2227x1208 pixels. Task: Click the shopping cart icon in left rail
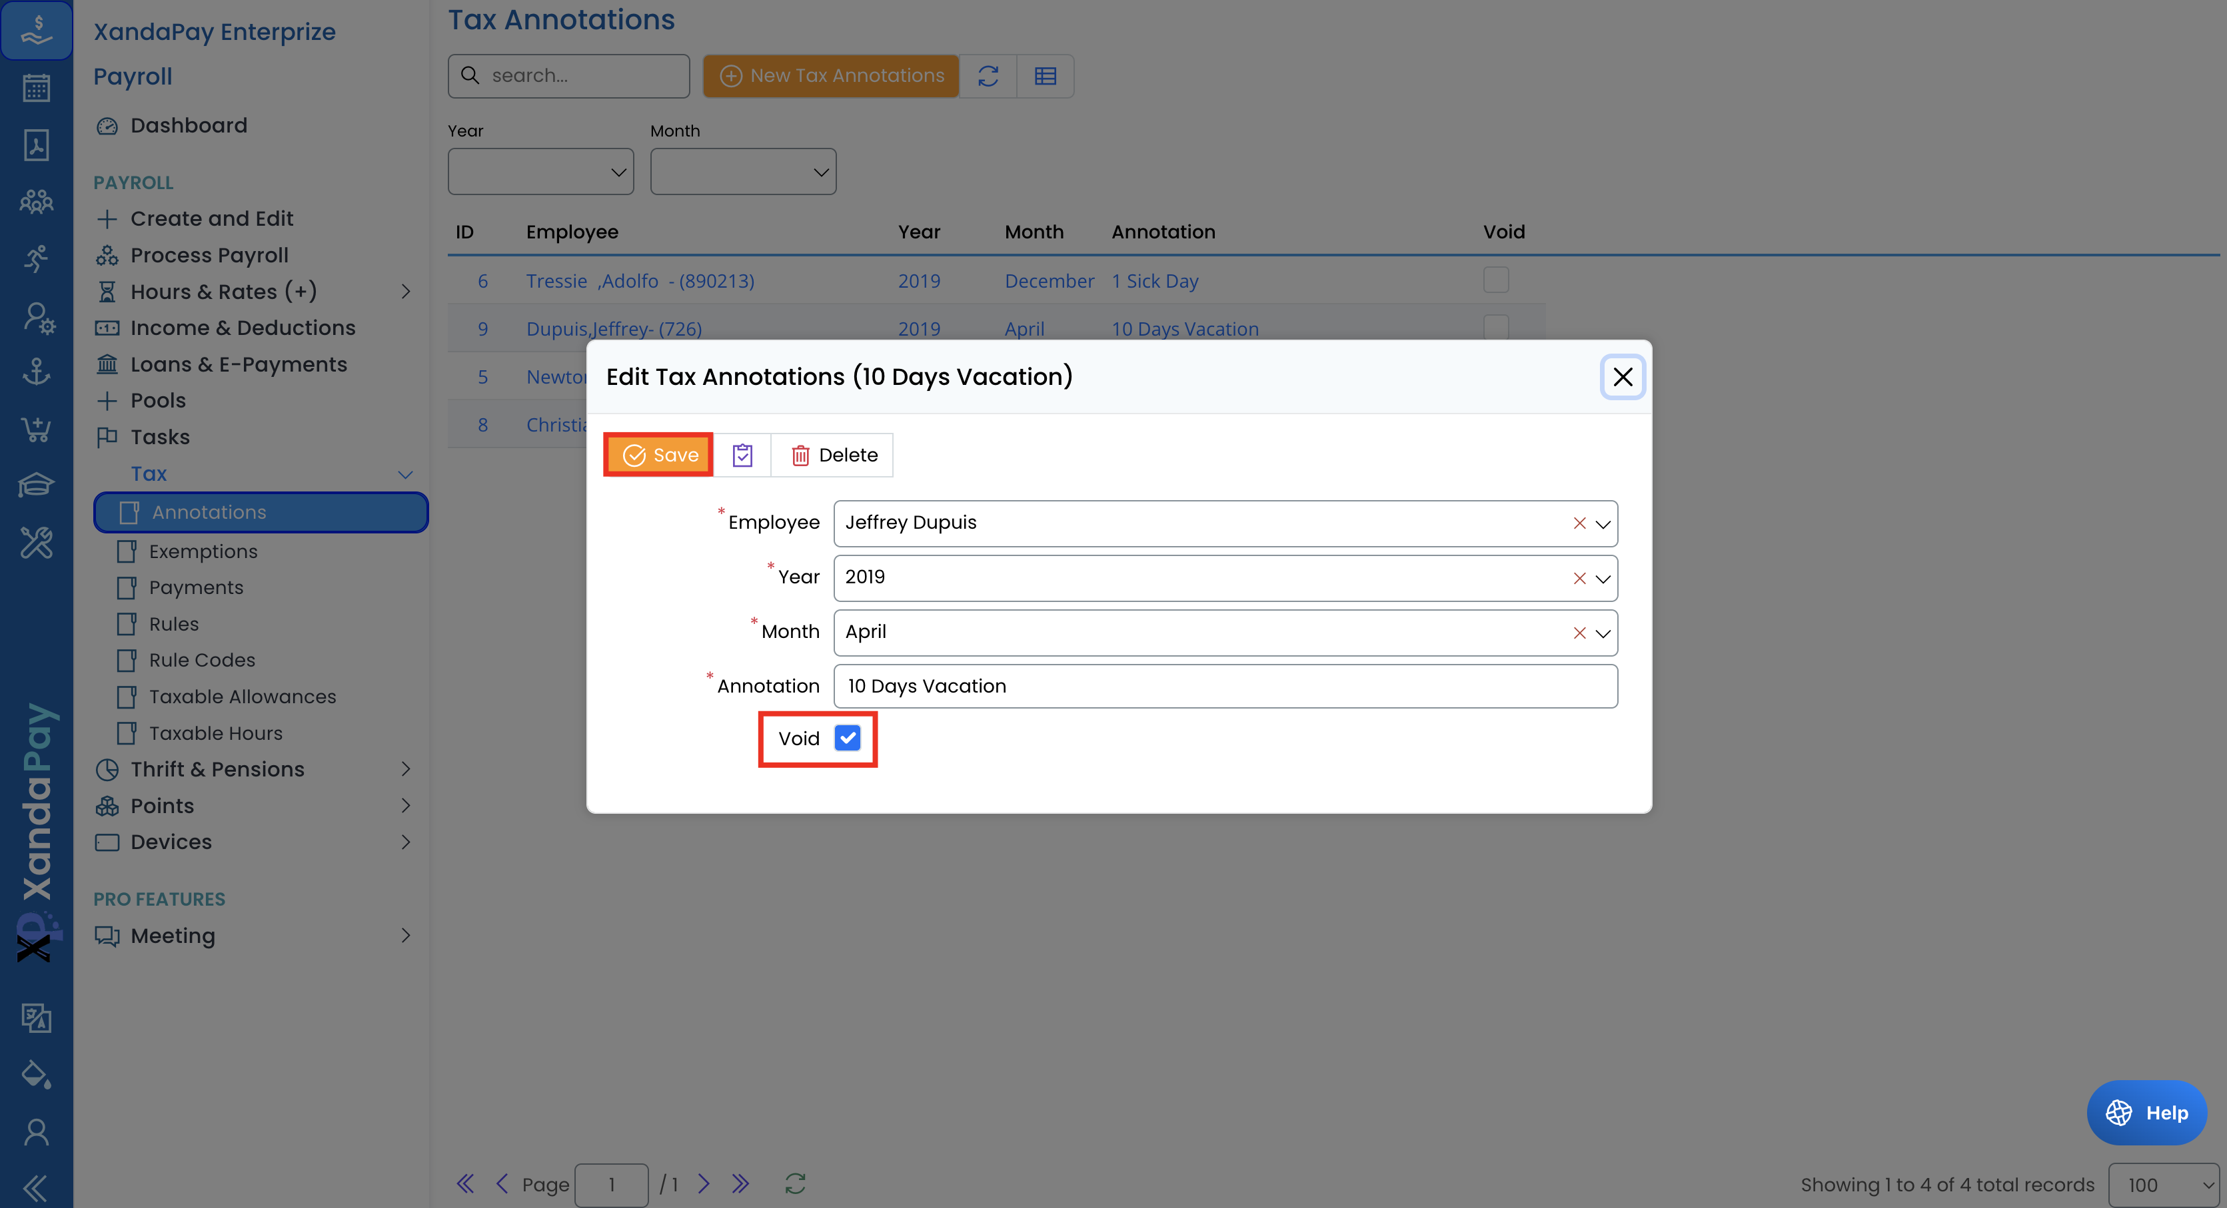click(x=36, y=429)
